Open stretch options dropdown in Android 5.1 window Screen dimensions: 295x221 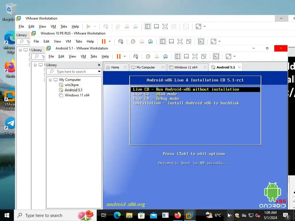click(x=235, y=56)
